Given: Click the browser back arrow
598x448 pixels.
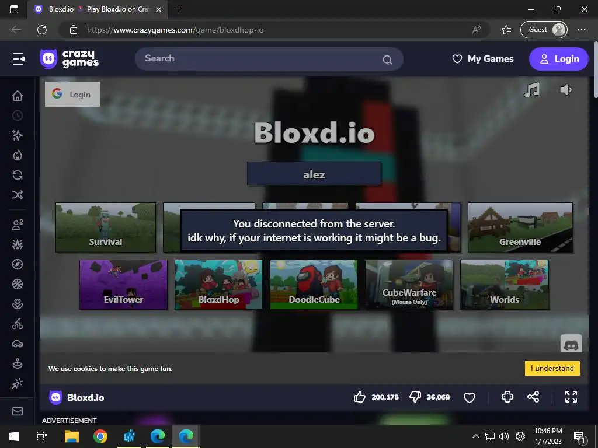Looking at the screenshot, I should 16,30.
